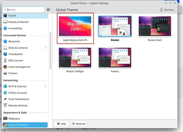Screen dimensions: 183x132
Task: Expand the Wi-Fi & Internet chevron
Action: click(x=45, y=86)
